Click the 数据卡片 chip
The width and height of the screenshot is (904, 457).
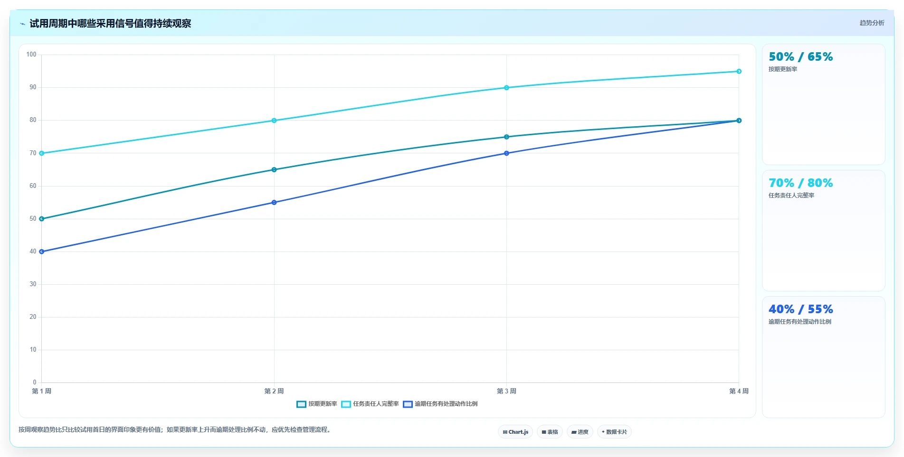click(x=614, y=432)
